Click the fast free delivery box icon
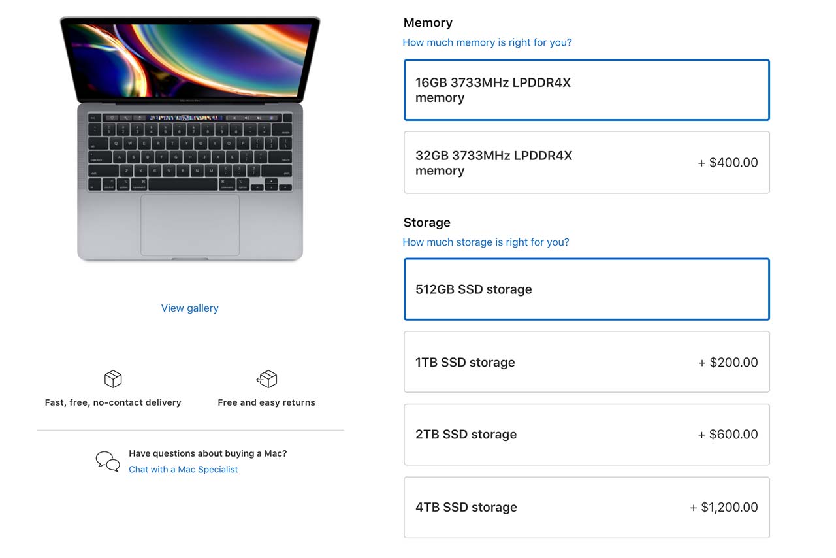 point(112,379)
